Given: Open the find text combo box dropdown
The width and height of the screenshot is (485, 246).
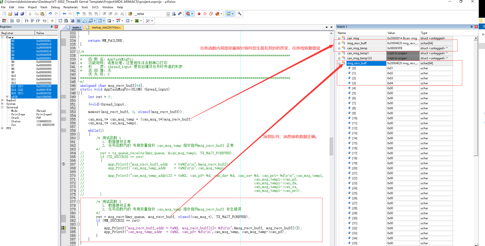Looking at the screenshot, I should click(168, 14).
